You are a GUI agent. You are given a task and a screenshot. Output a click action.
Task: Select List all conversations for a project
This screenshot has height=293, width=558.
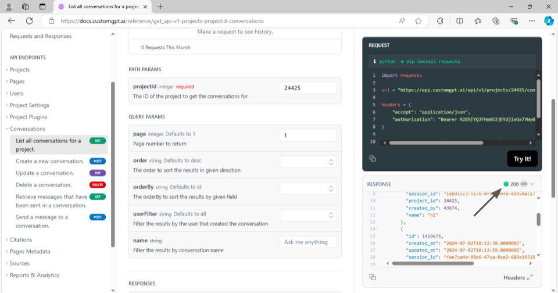[58, 145]
